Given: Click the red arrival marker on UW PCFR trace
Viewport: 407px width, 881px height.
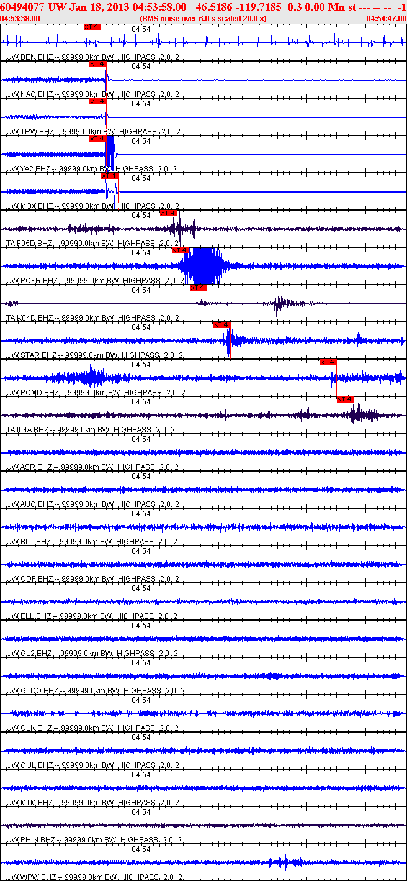Looking at the screenshot, I should click(x=180, y=250).
